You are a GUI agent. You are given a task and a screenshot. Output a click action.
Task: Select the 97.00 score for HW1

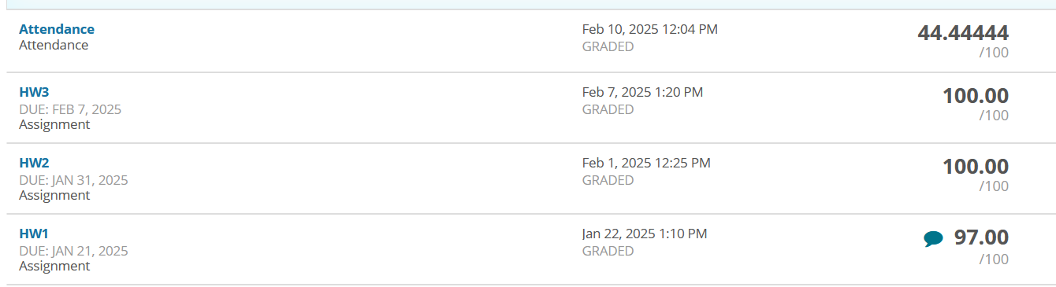(981, 237)
